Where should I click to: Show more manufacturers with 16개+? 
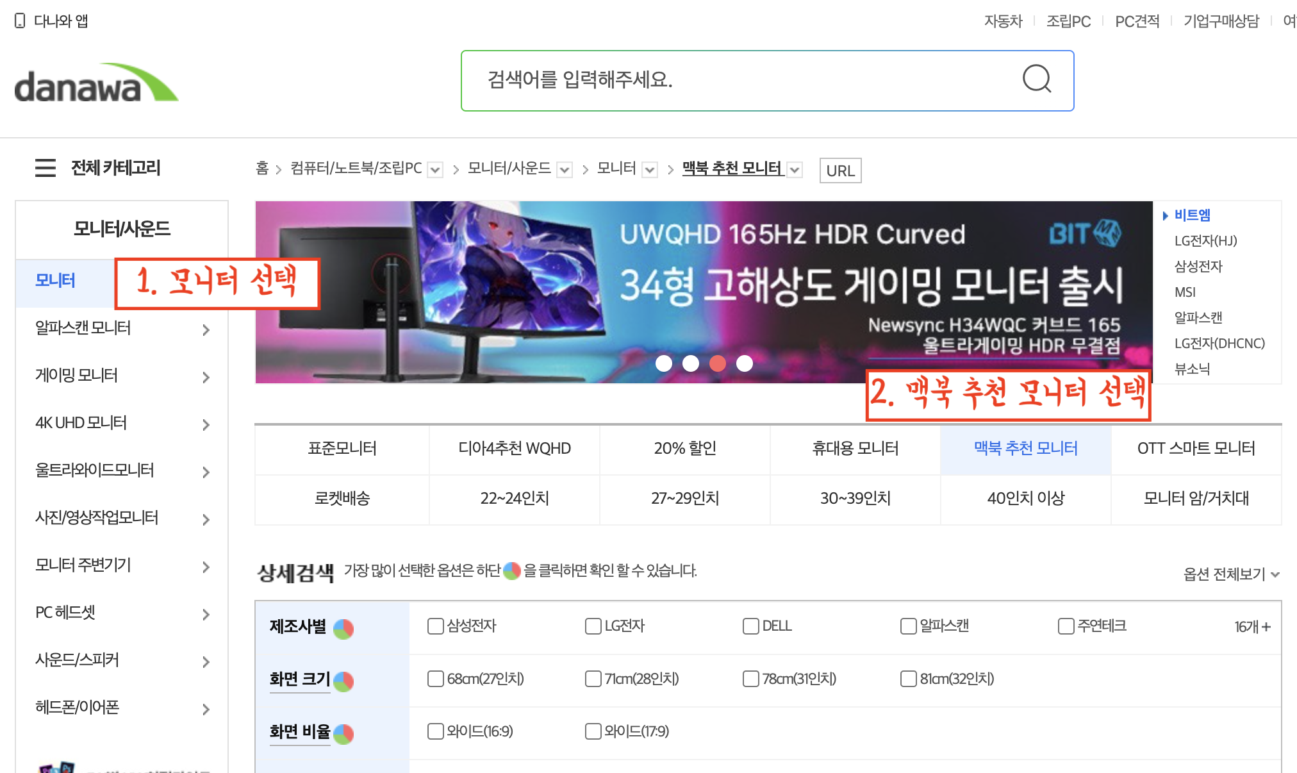pyautogui.click(x=1252, y=627)
